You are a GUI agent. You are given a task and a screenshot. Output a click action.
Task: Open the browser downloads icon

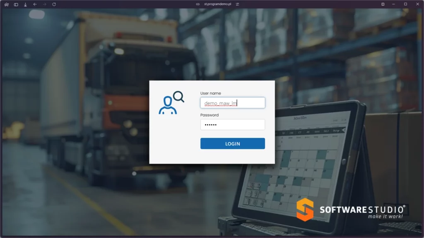26,5
